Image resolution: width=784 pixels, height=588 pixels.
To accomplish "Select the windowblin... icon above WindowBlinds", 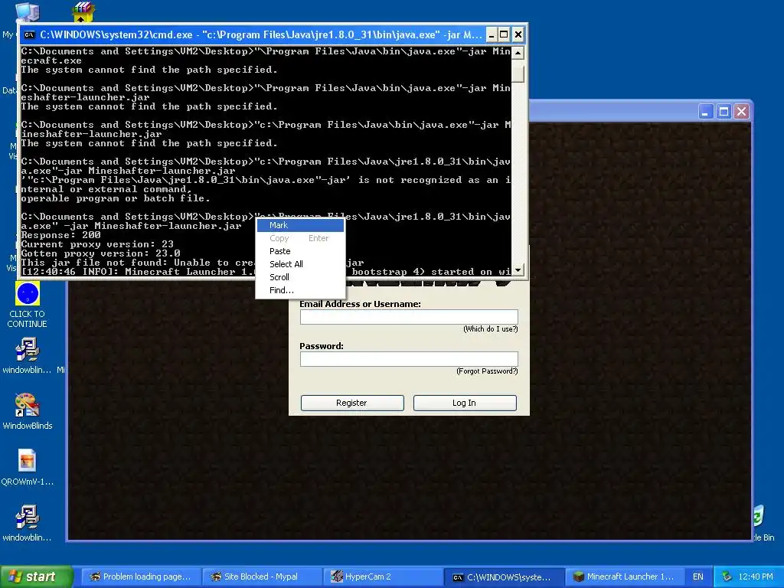I will coord(28,355).
